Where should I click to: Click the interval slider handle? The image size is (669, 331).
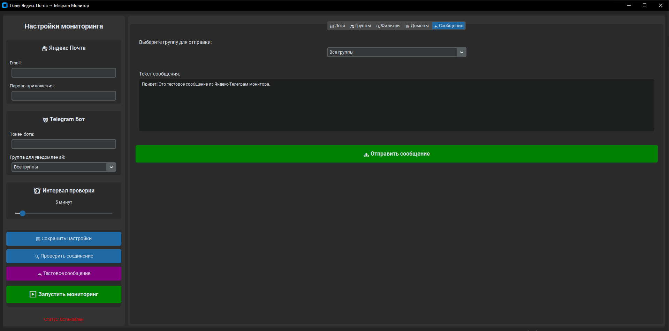(23, 213)
